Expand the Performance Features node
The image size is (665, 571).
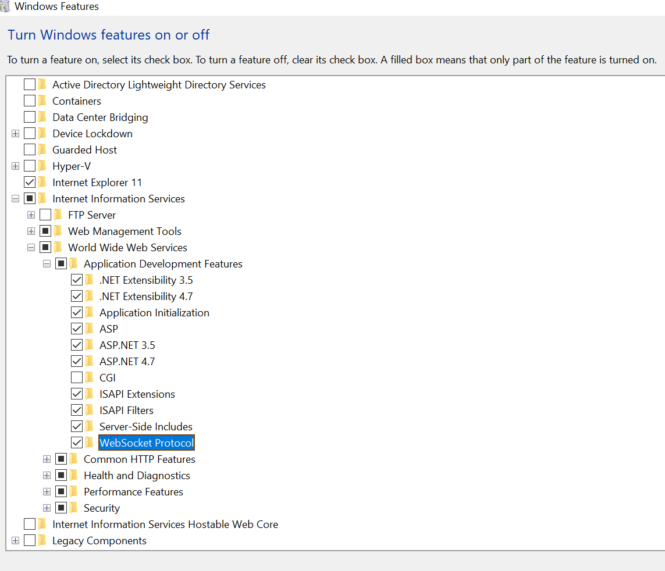47,492
